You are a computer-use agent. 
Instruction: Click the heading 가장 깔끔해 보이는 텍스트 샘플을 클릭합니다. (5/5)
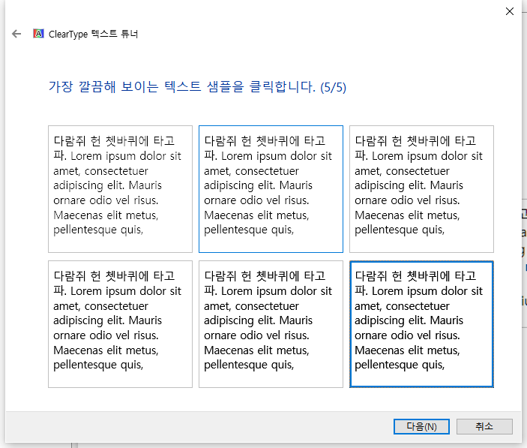[x=197, y=87]
